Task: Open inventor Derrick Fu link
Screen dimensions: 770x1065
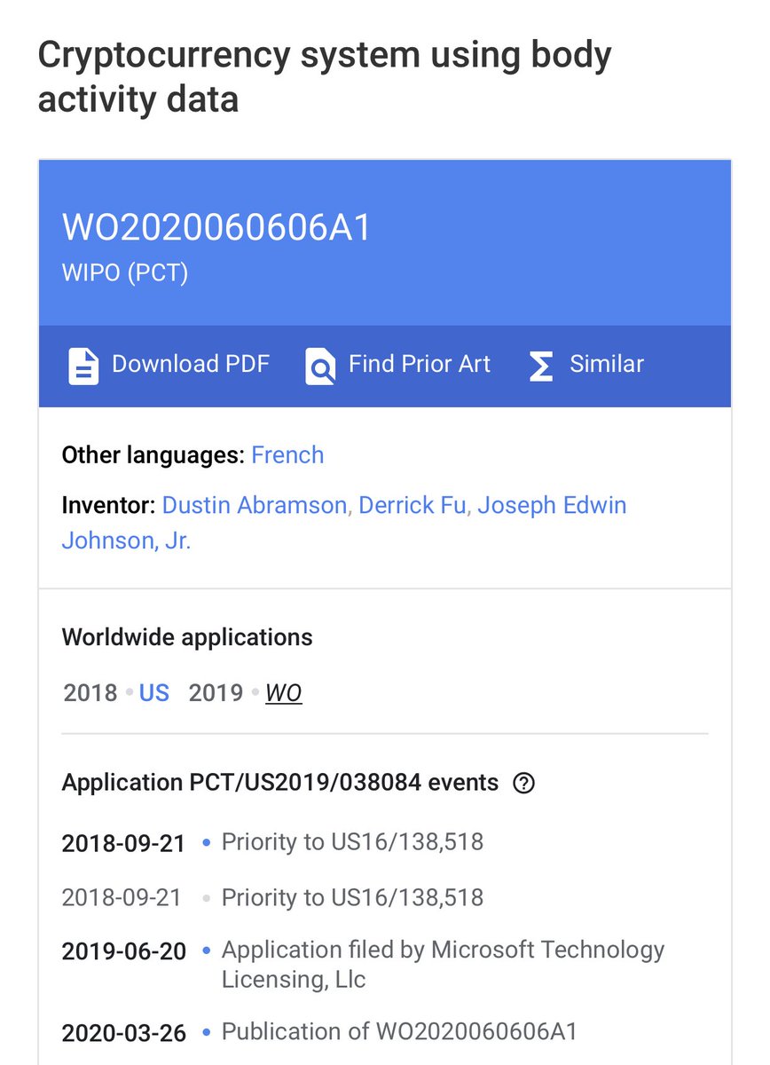Action: 412,505
